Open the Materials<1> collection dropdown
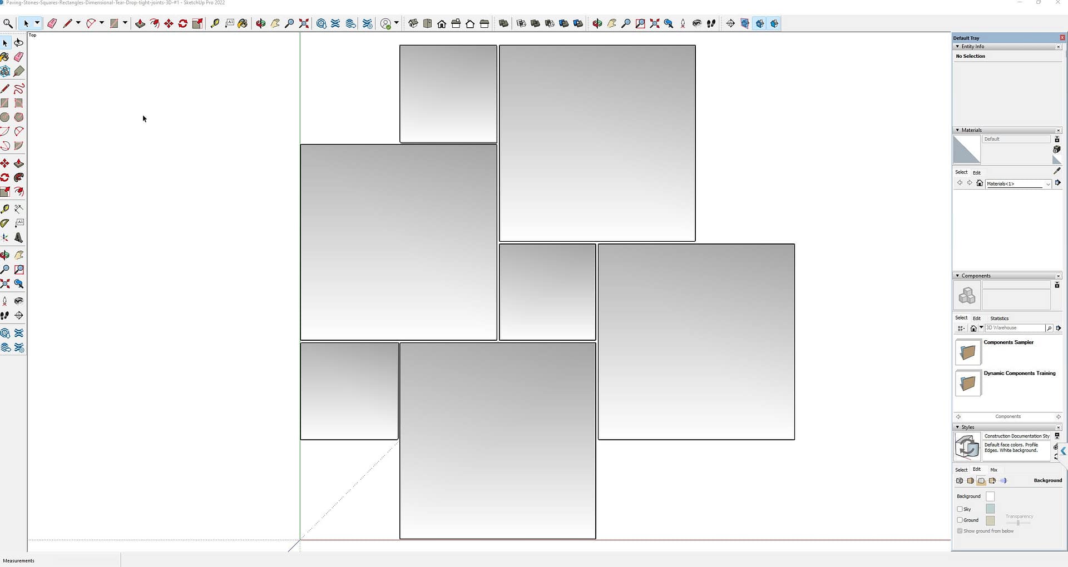This screenshot has height=567, width=1068. pos(1048,184)
